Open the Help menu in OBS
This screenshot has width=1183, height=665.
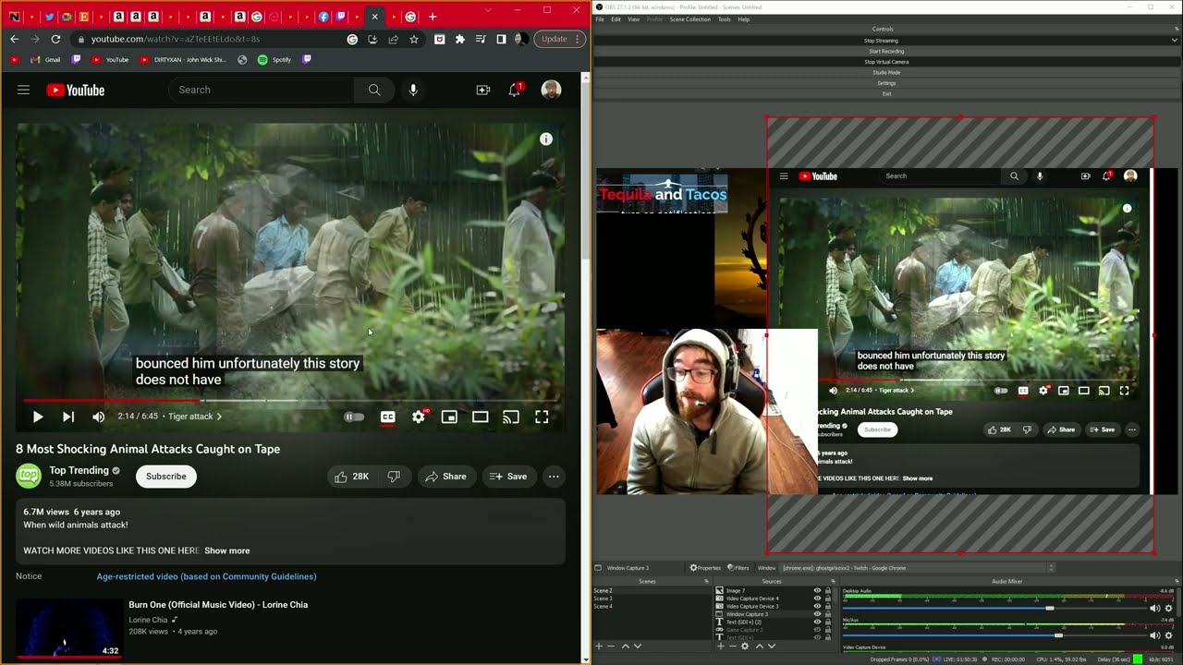point(743,19)
